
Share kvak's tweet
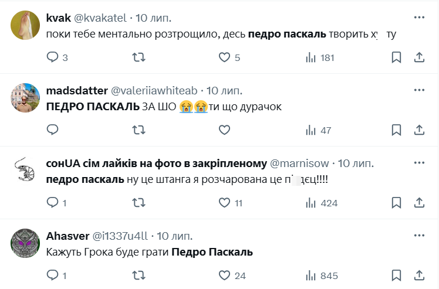pyautogui.click(x=419, y=57)
